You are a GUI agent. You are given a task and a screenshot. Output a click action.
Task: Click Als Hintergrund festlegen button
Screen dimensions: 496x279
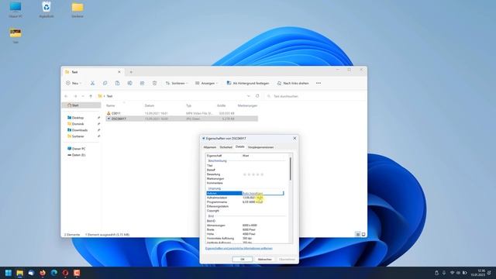[248, 83]
